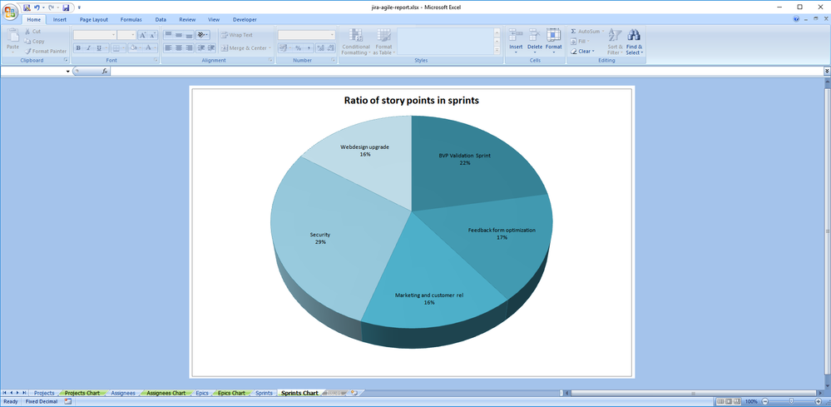Save the workbook with the floppy icon
The width and height of the screenshot is (831, 407).
[x=66, y=7]
